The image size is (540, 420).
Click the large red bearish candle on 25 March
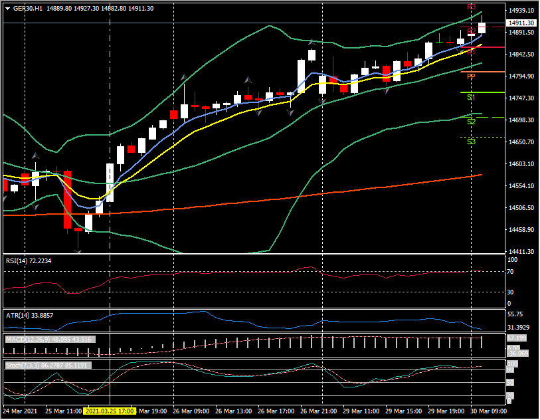pyautogui.click(x=67, y=199)
